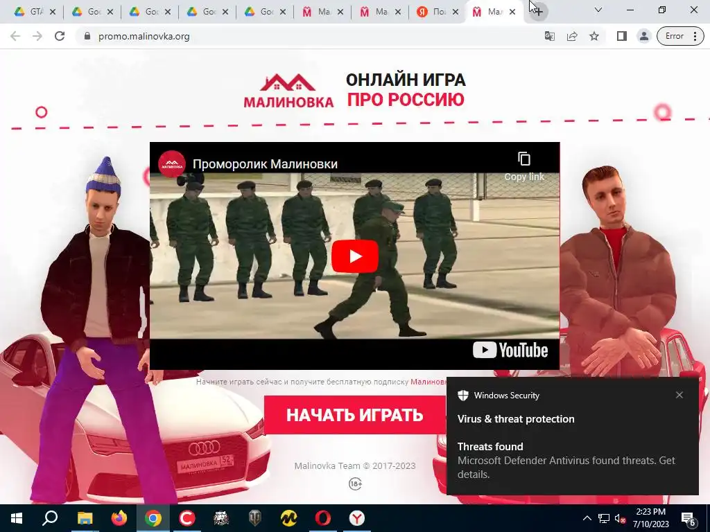Screen dimensions: 710x532
Task: Switch to the GTA Google Drive tab
Action: [x=35, y=12]
